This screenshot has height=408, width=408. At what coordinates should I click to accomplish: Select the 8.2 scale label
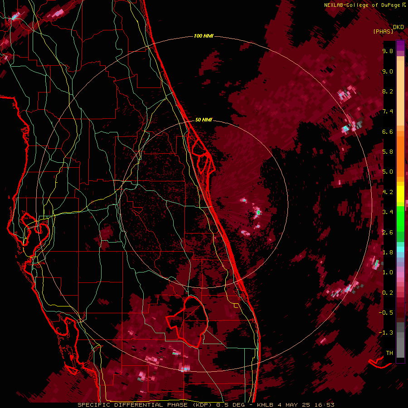coord(388,91)
